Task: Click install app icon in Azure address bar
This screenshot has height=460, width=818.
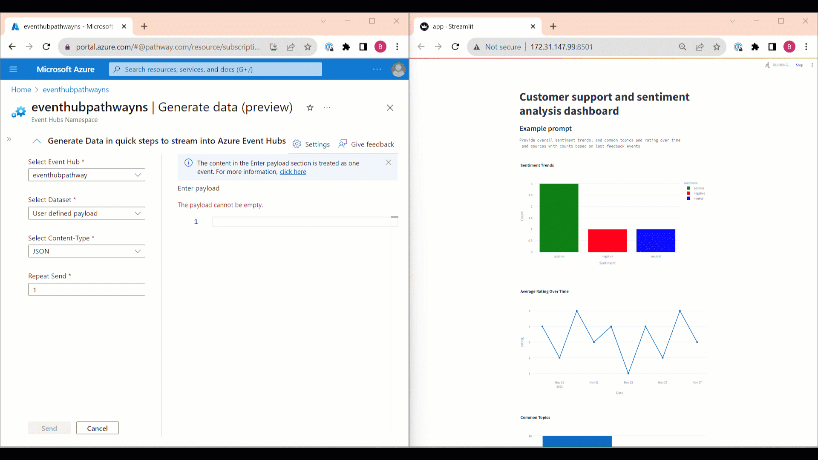Action: (x=274, y=47)
